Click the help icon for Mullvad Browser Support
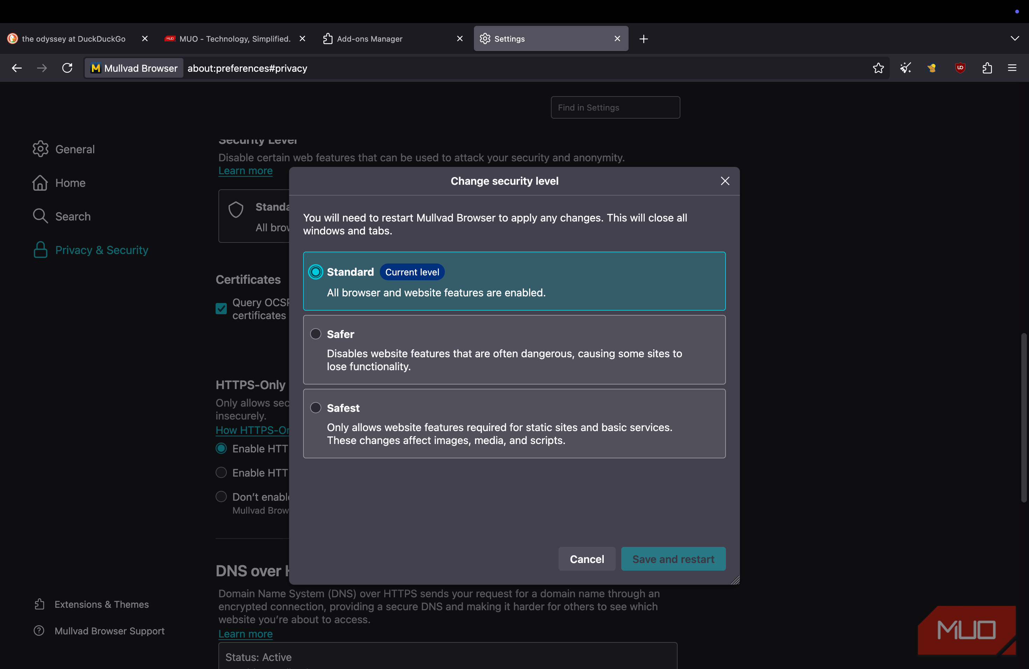 click(x=39, y=631)
